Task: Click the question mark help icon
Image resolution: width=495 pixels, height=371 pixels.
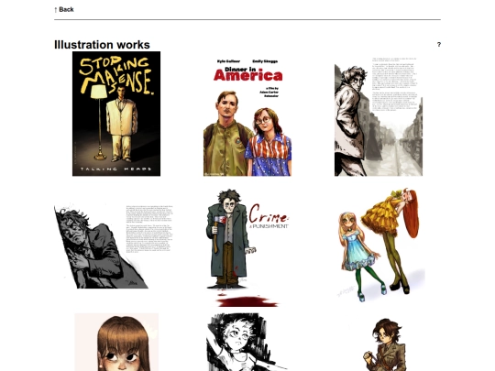Action: coord(438,45)
